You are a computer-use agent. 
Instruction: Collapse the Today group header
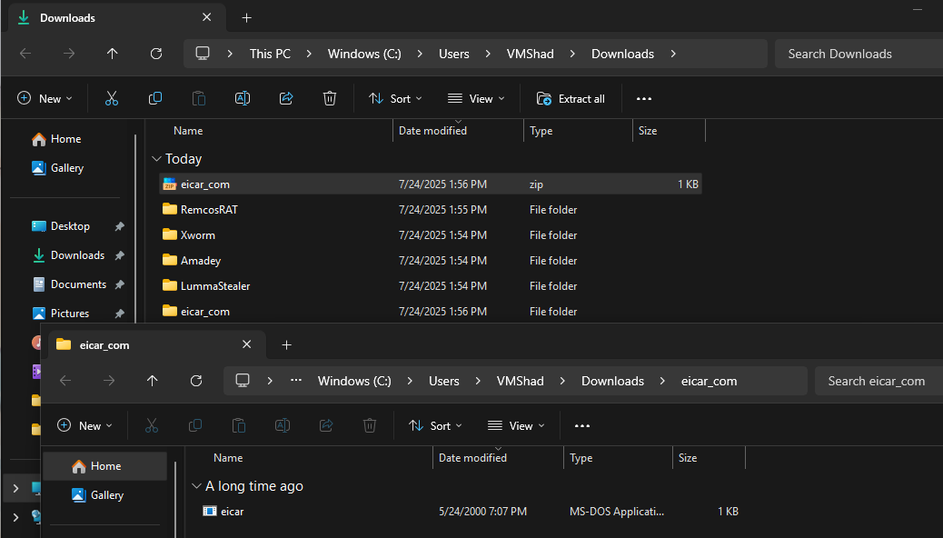(157, 159)
